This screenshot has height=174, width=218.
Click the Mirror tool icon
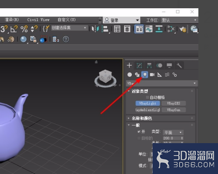[x=95, y=29]
